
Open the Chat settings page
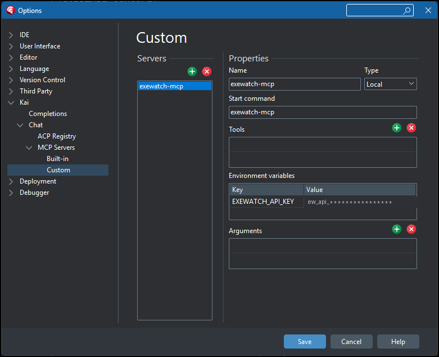click(x=36, y=125)
